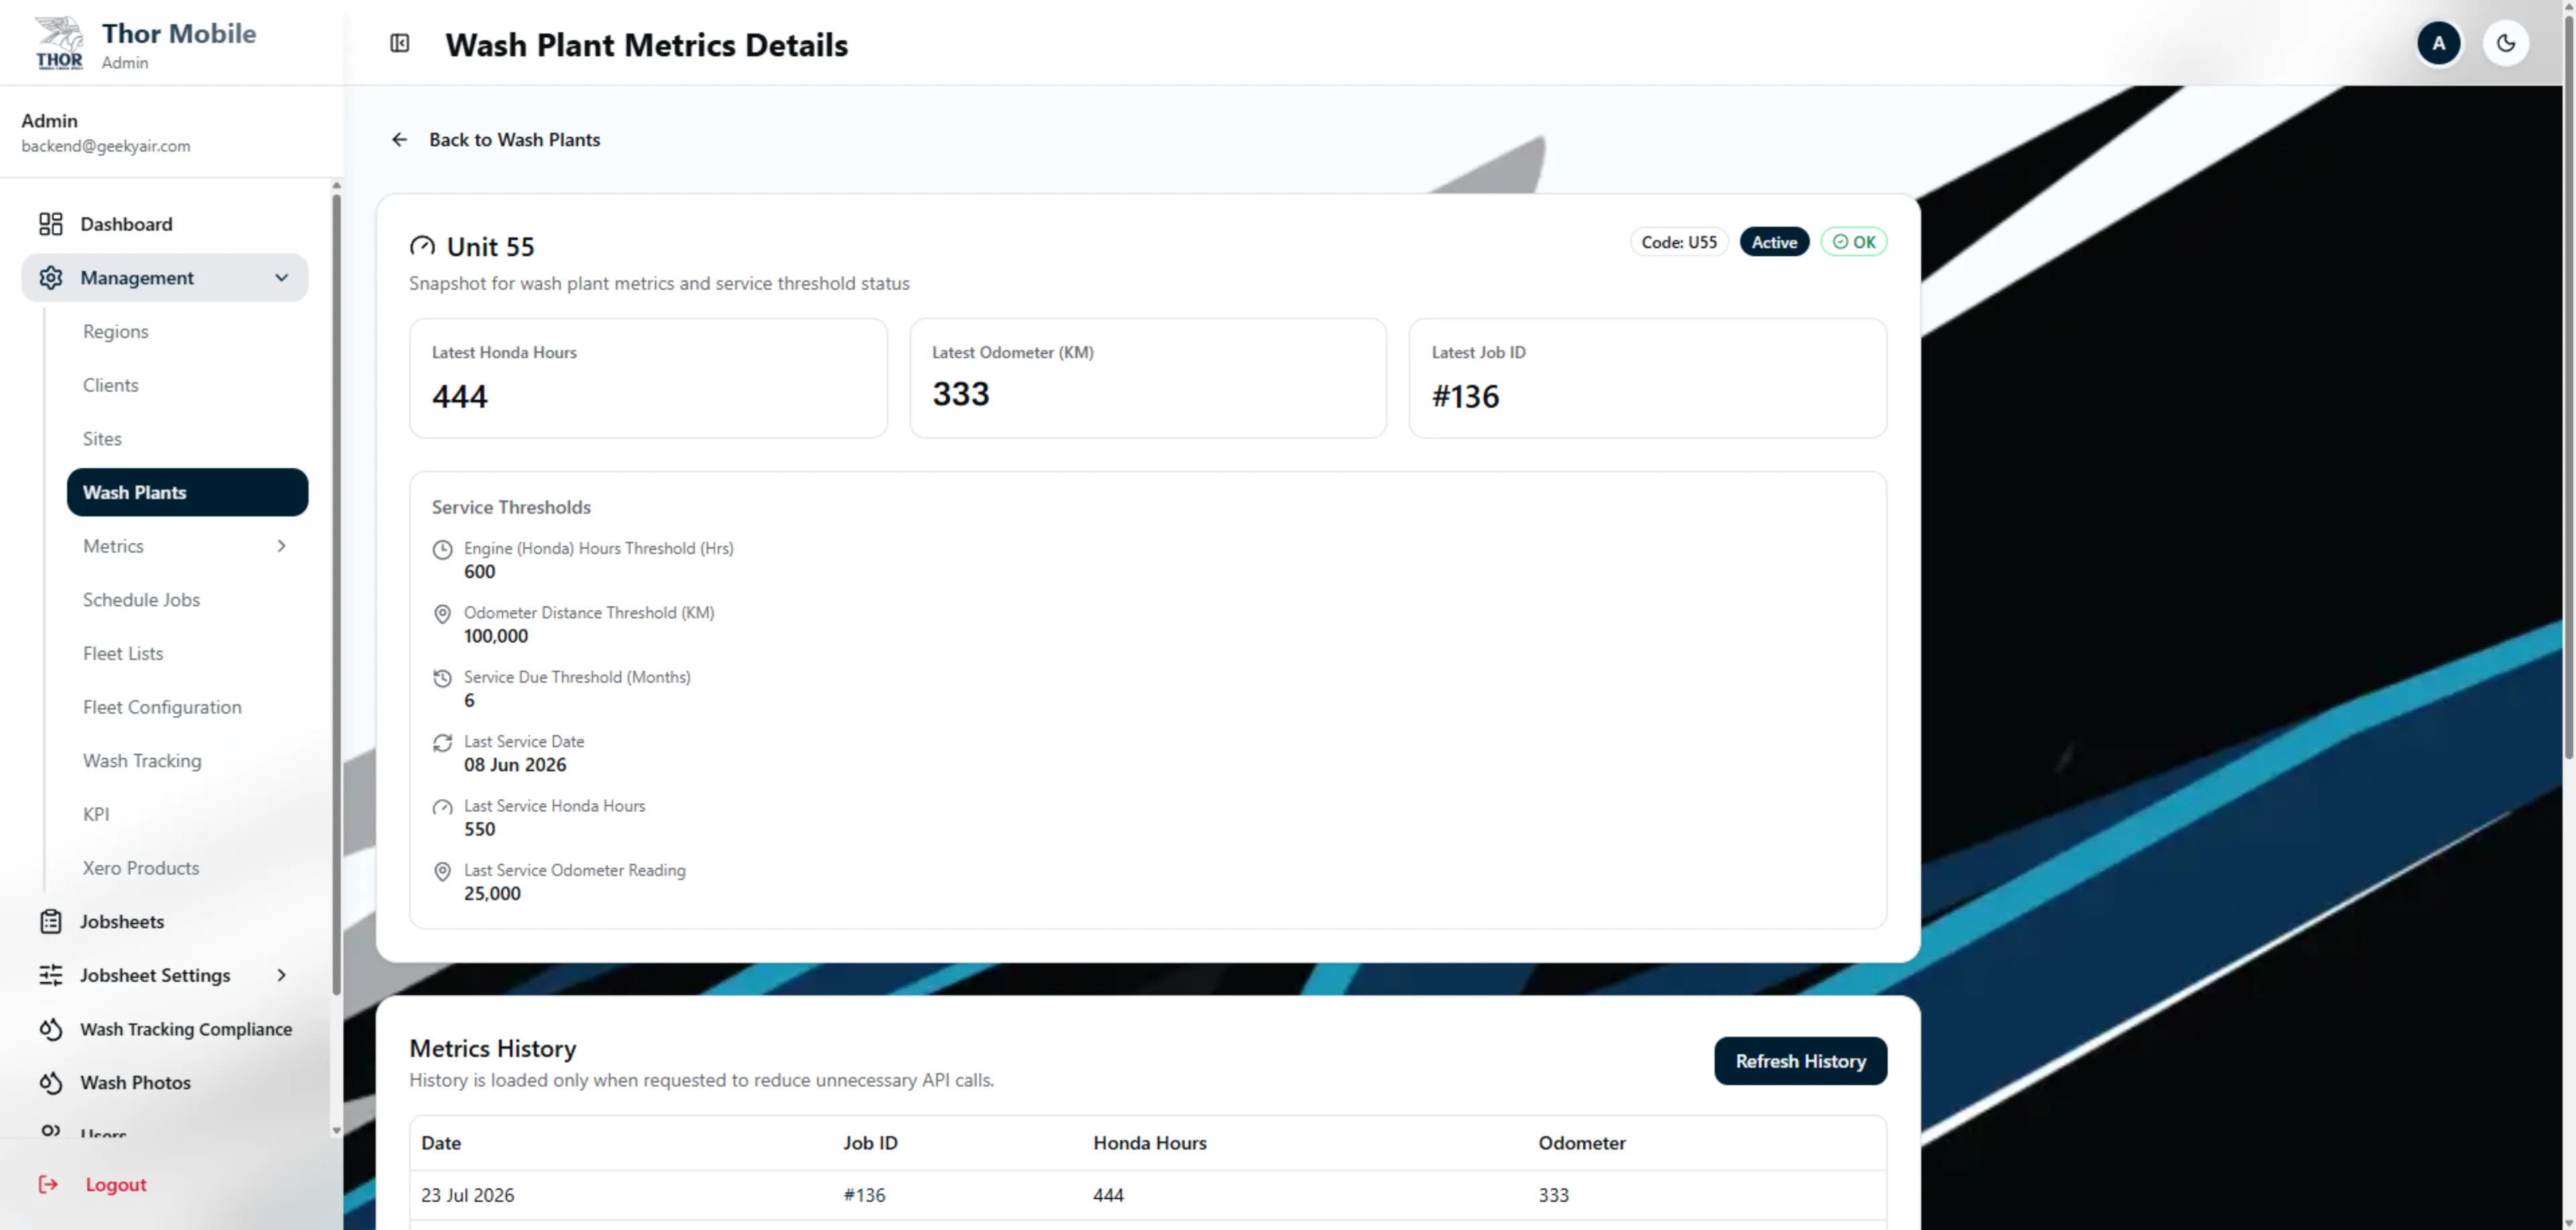This screenshot has height=1230, width=2576.
Task: Click the backend@geekyair.com email text
Action: (x=106, y=146)
